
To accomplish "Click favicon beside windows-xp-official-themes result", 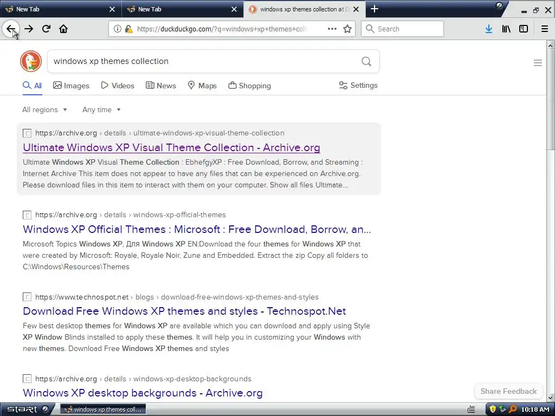I will coord(27,214).
